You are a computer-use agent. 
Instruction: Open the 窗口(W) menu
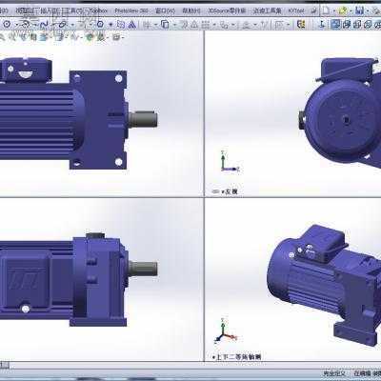[165, 10]
